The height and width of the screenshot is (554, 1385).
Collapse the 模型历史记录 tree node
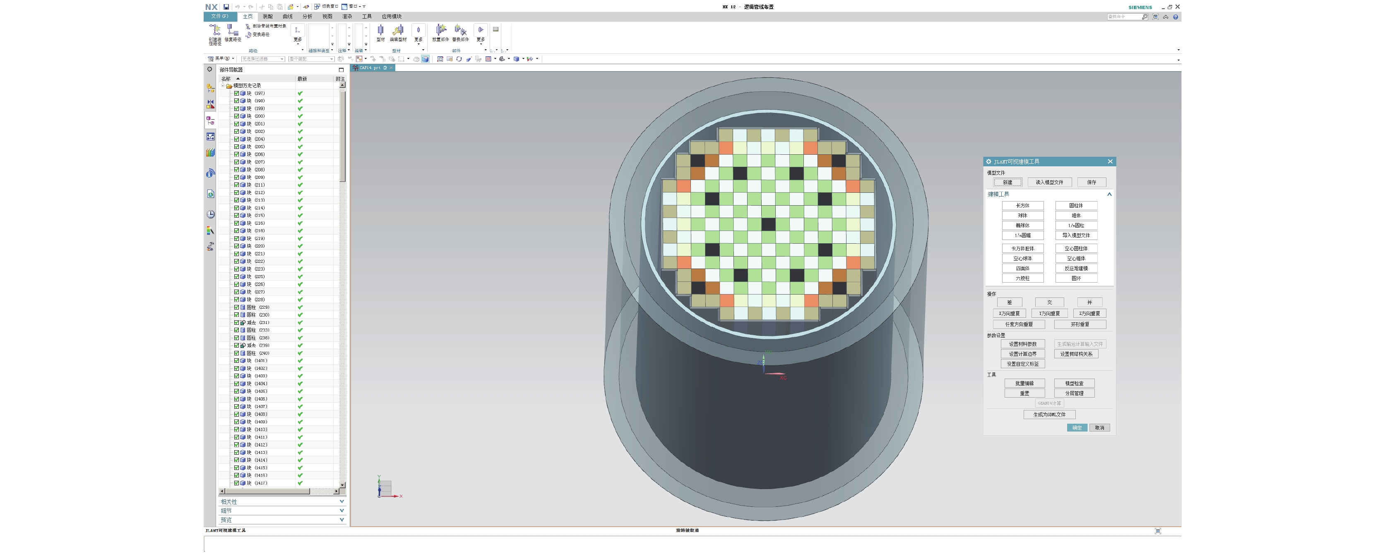pos(223,85)
